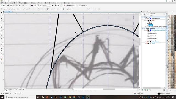
Task: Pick the Rectangle tool
Action: tap(1, 30)
